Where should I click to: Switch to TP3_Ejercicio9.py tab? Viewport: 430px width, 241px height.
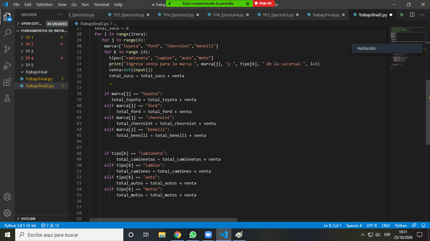128,15
